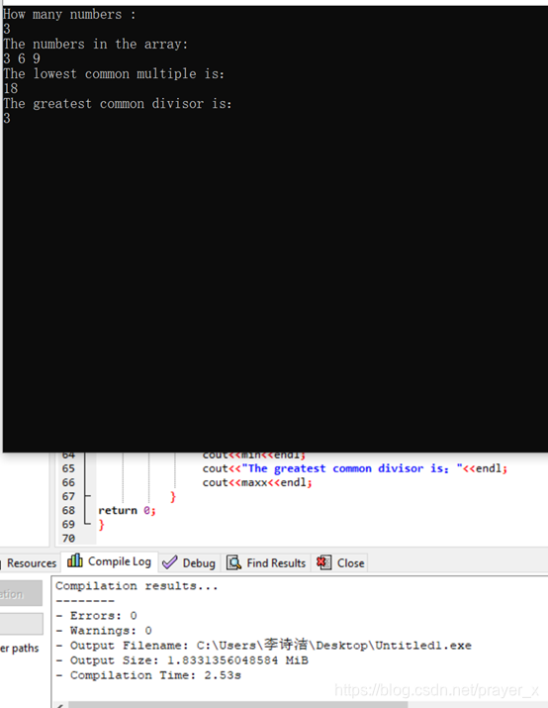Click the Debug checkmark icon

169,562
